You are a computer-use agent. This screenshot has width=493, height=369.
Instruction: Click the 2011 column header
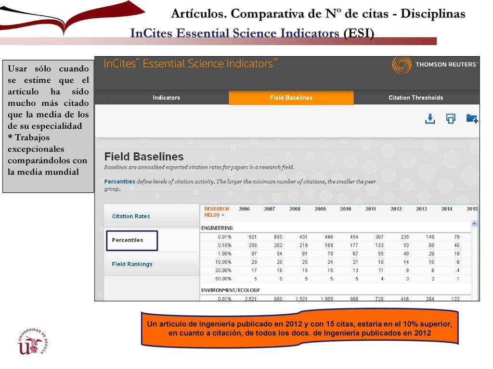371,209
